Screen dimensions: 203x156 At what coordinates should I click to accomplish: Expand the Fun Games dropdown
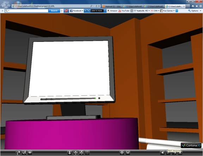174,11
